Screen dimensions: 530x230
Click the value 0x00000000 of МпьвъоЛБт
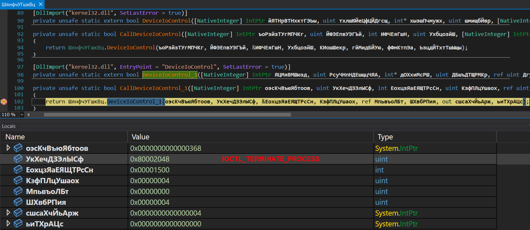[150, 192]
